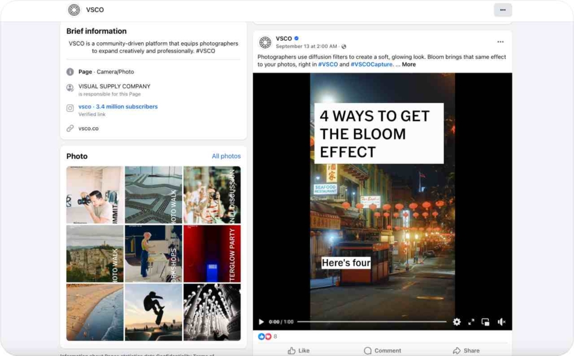Expand post text with More
This screenshot has height=356, width=574.
(x=409, y=64)
